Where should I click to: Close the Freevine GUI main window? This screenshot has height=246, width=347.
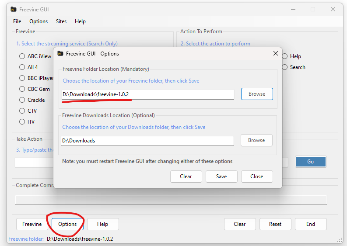pyautogui.click(x=333, y=9)
